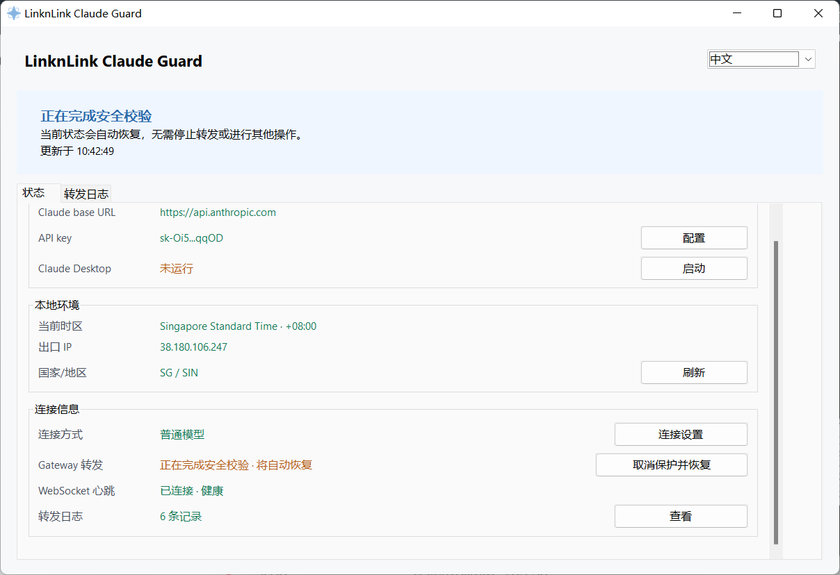Click the https://api.anthropic.com URL value
Screen dimensions: 840x575
pyautogui.click(x=218, y=212)
